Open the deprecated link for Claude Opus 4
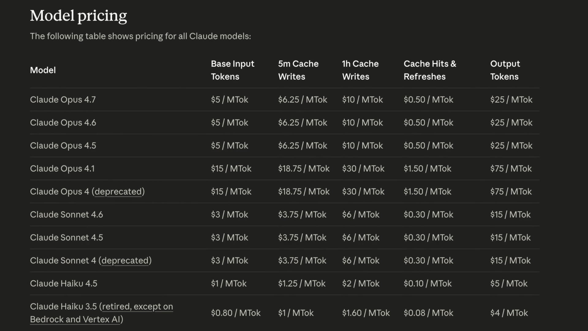 118,192
